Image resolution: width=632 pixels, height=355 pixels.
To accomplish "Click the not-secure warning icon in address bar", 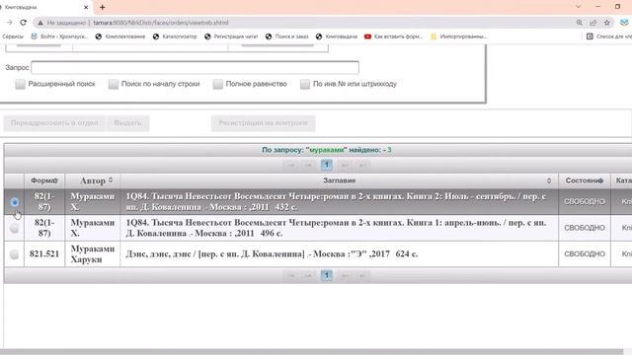I will (40, 23).
